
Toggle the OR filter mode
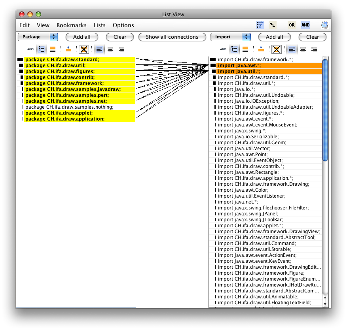[x=292, y=25]
